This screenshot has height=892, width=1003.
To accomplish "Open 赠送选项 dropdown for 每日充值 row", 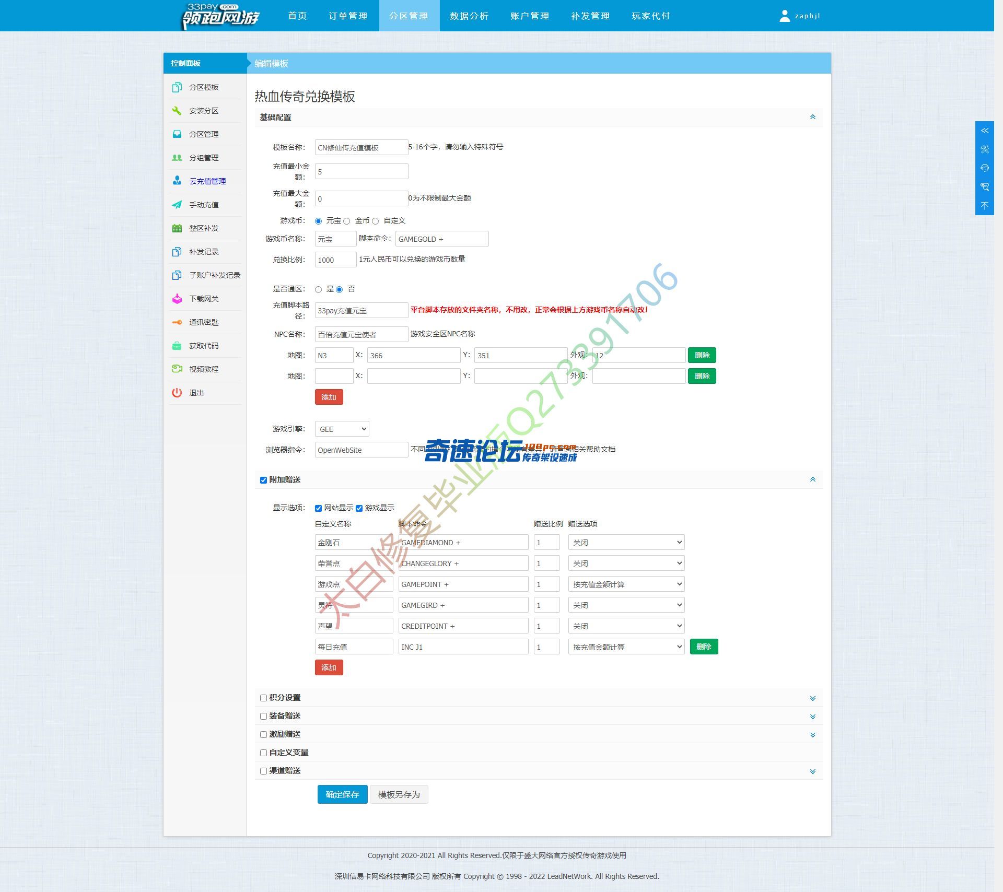I will pyautogui.click(x=626, y=647).
